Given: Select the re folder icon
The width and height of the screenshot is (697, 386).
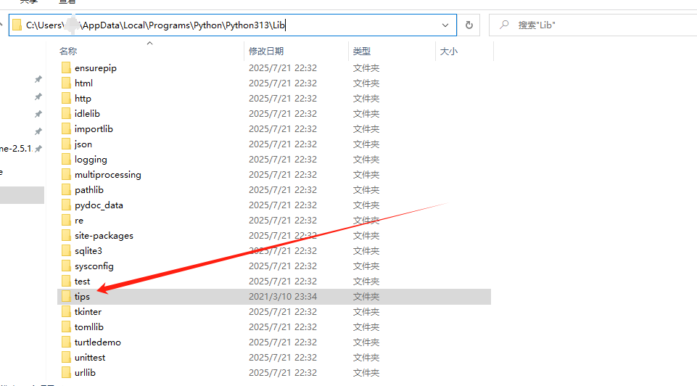Looking at the screenshot, I should [66, 220].
